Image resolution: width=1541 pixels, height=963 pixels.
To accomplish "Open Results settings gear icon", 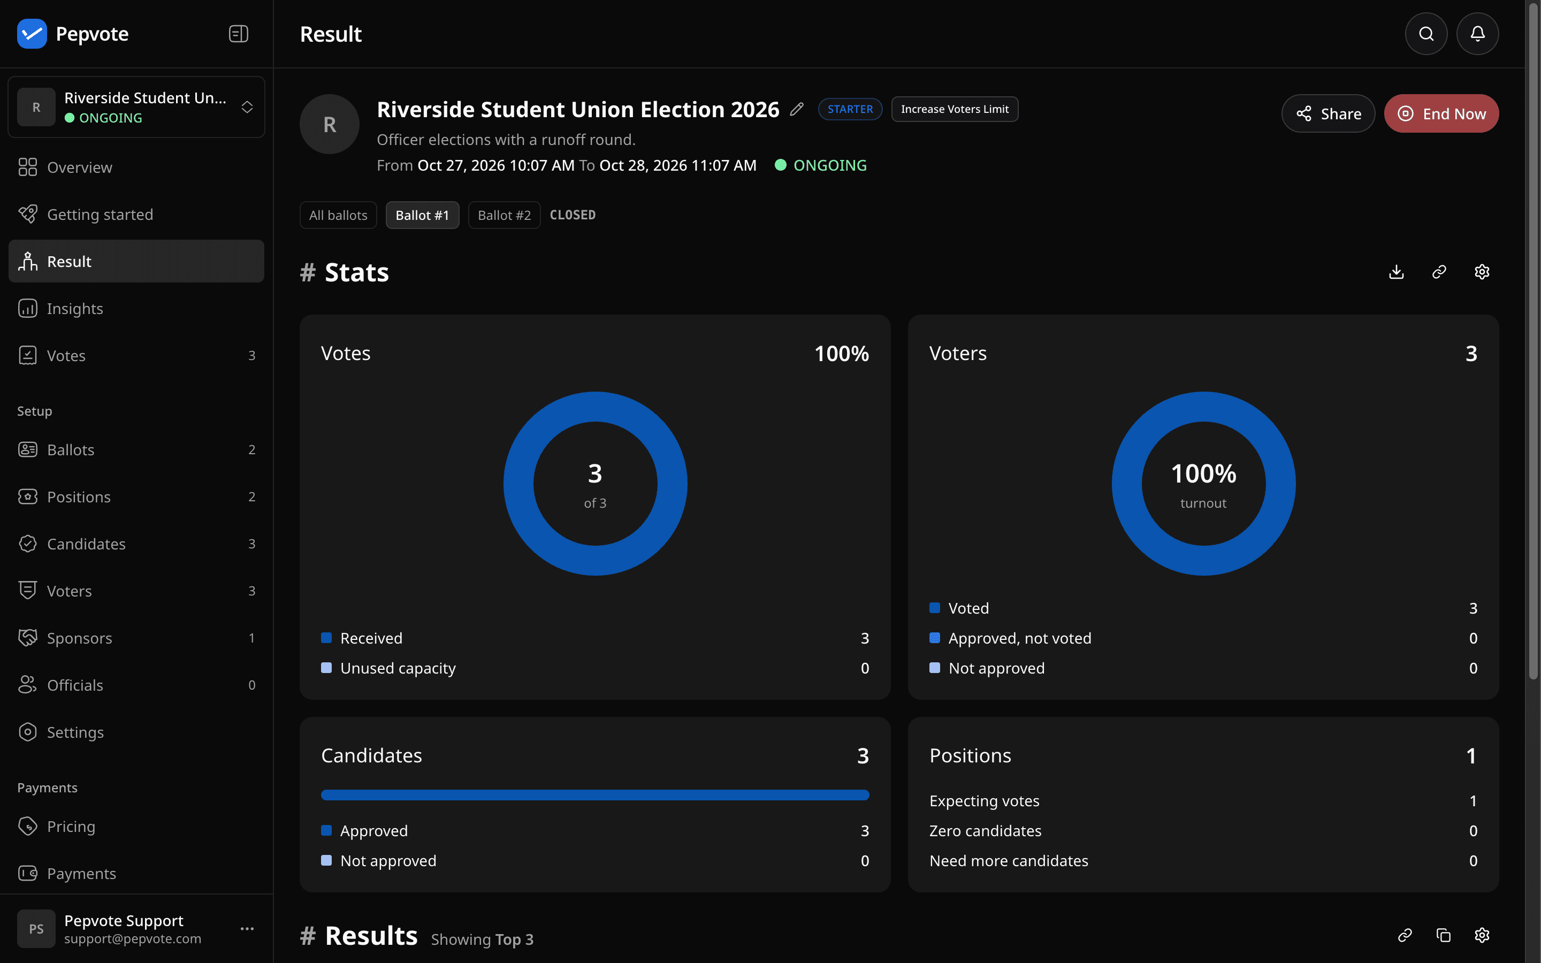I will pos(1482,935).
